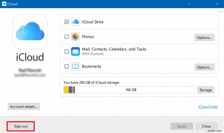The image size is (224, 133).
Task: Open Account details
Action: point(24,106)
